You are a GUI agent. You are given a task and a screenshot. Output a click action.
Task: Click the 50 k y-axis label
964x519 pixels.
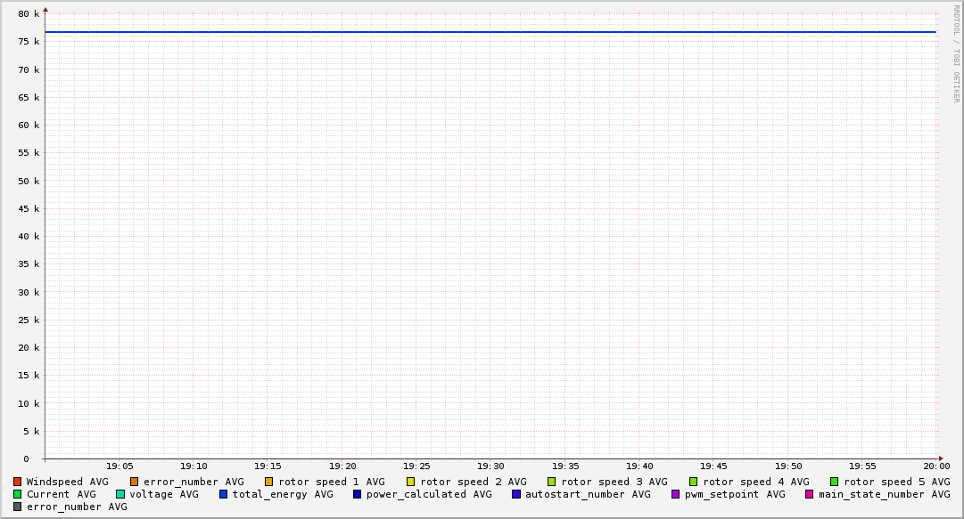point(30,181)
